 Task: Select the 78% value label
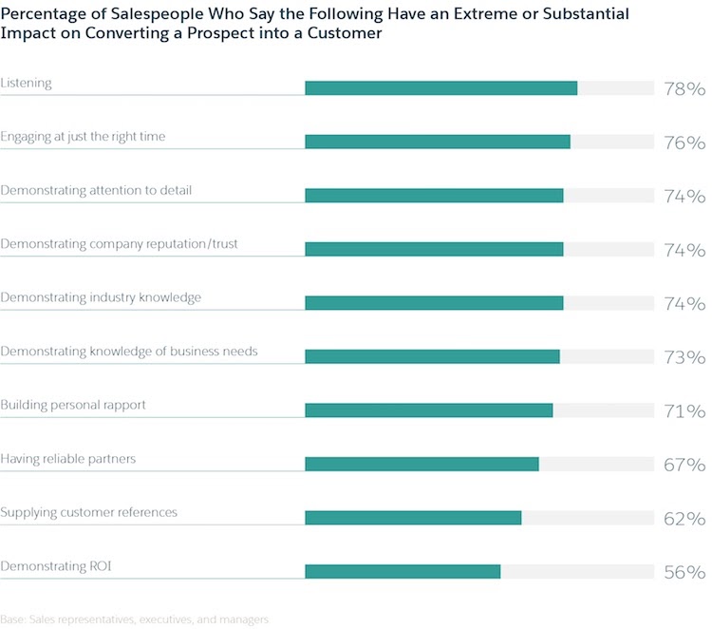(684, 89)
